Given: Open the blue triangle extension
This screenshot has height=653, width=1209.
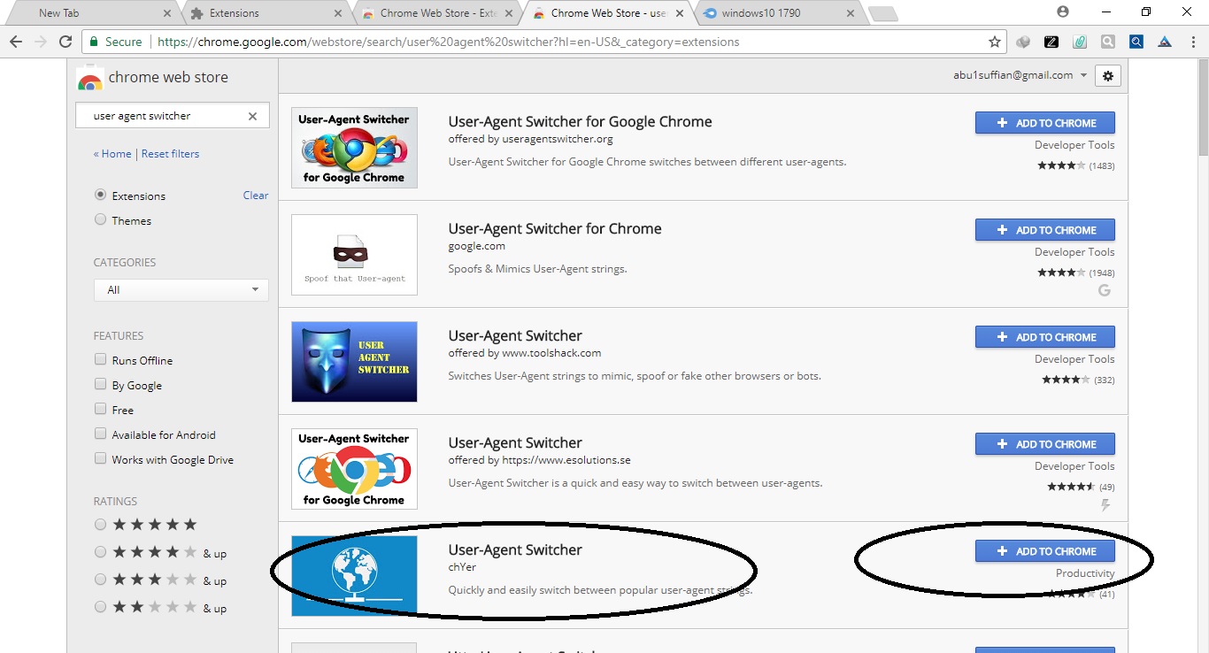Looking at the screenshot, I should pos(1165,42).
